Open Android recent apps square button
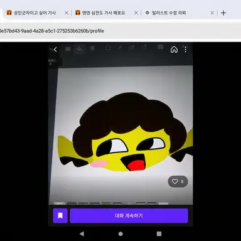 (159, 233)
